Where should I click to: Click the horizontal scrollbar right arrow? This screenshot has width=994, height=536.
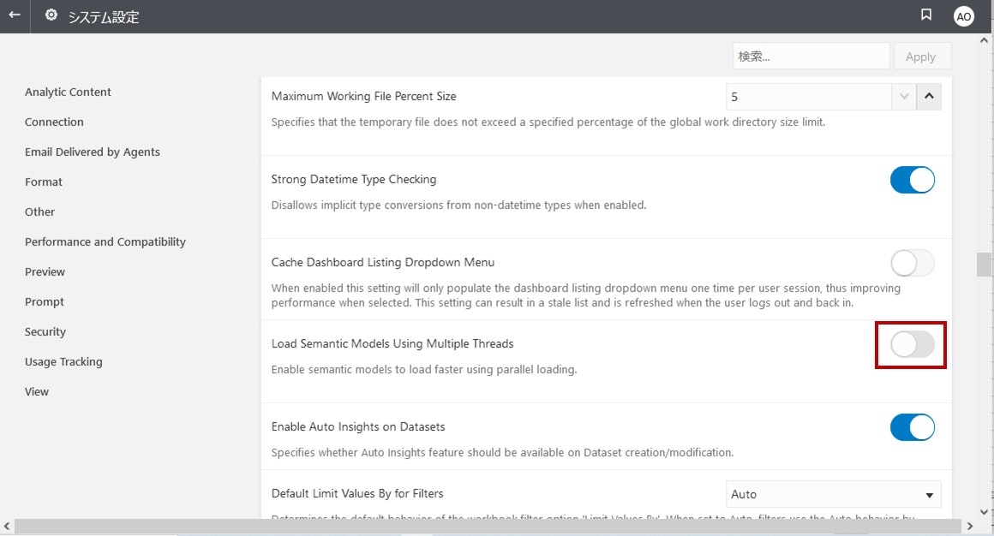coord(970,526)
